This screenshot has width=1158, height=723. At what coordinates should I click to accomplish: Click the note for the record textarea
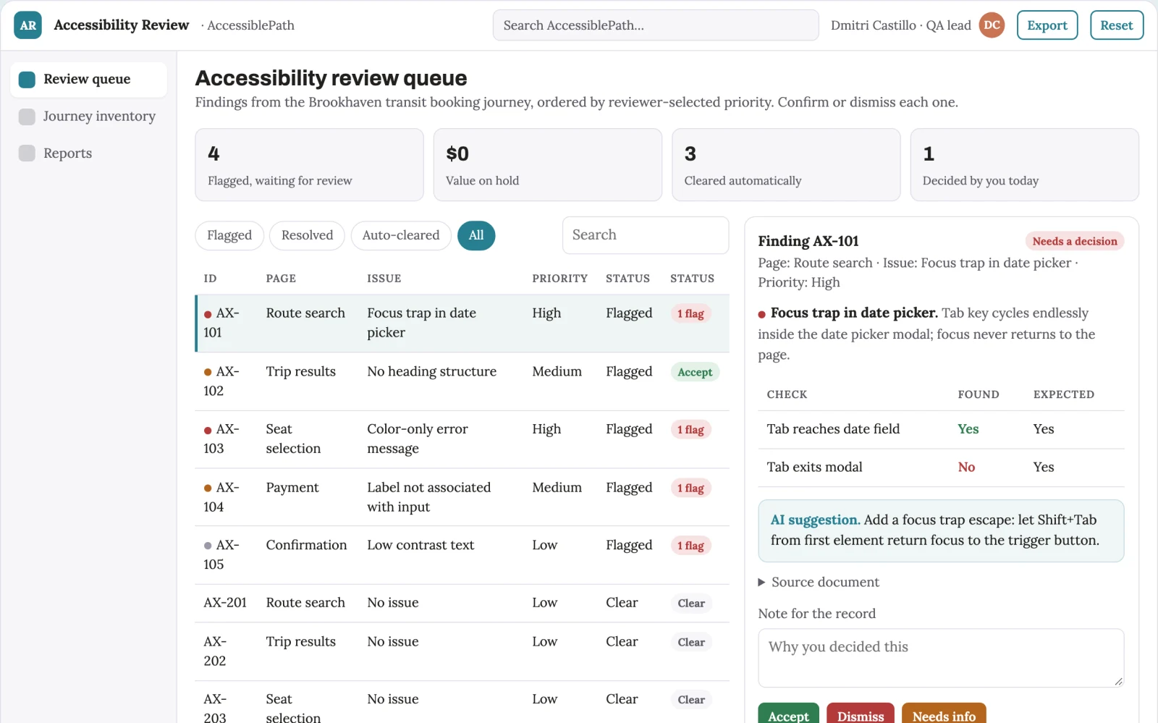pos(941,658)
